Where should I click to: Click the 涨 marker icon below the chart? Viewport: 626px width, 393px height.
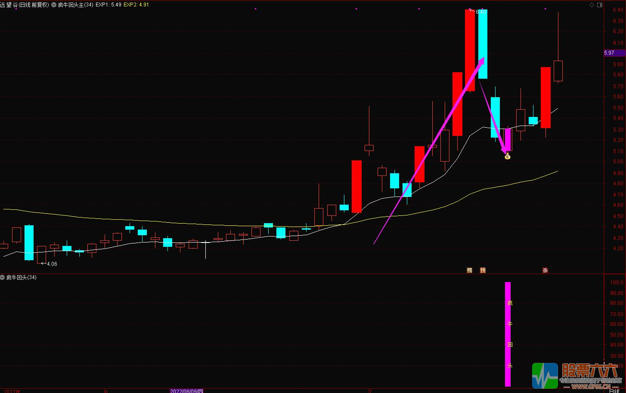tap(545, 270)
